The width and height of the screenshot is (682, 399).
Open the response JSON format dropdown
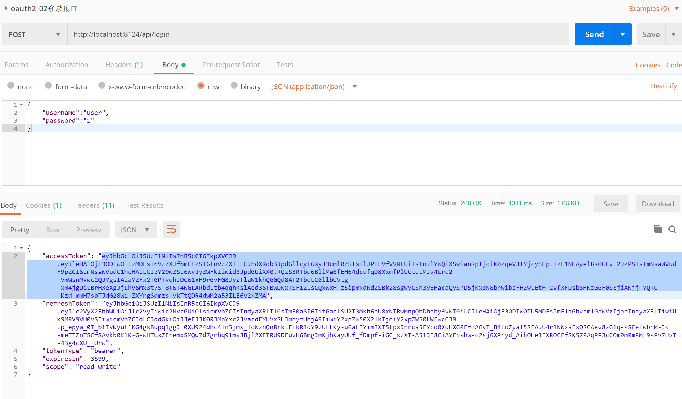click(x=136, y=229)
